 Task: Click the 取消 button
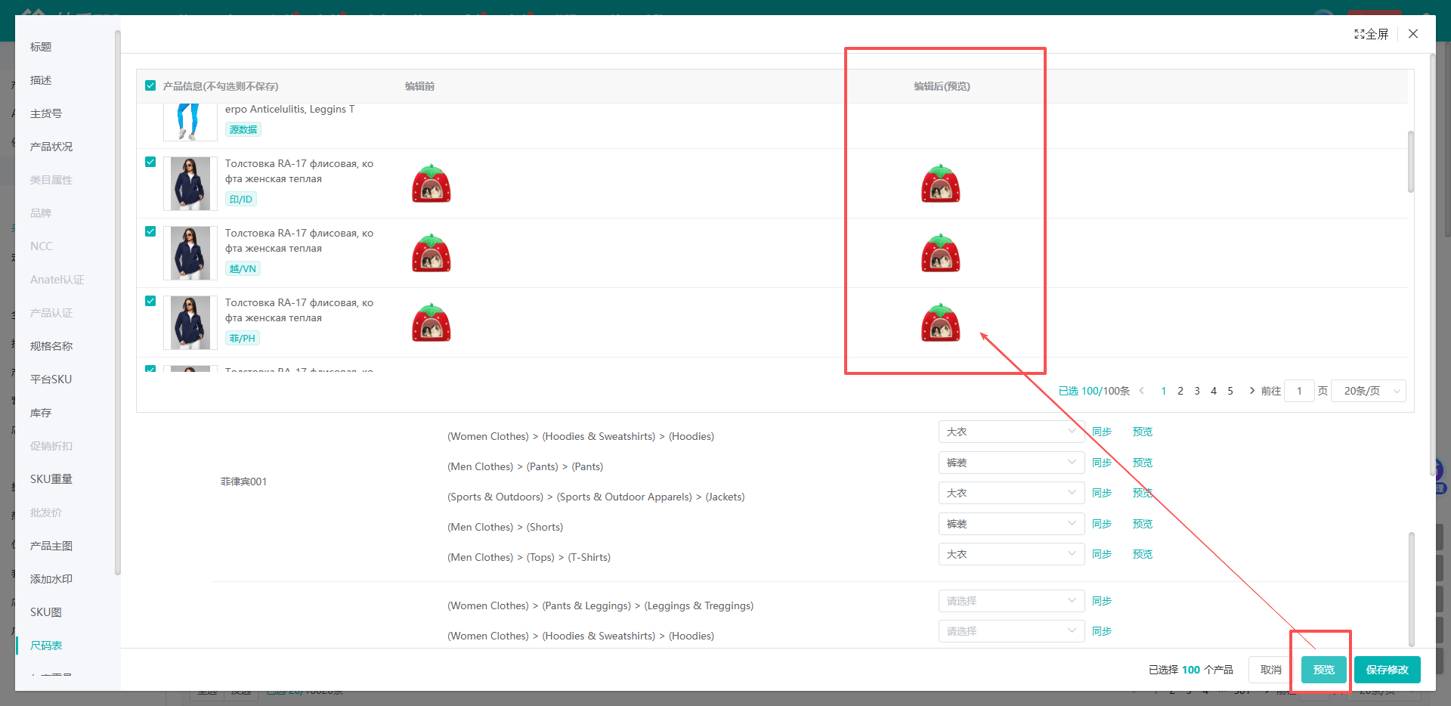click(1271, 670)
